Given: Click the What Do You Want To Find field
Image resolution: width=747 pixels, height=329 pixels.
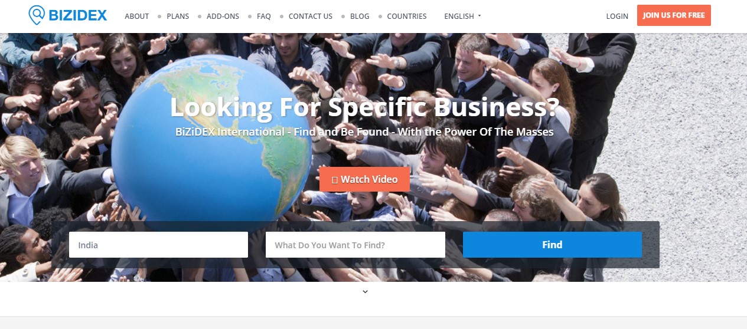Looking at the screenshot, I should [355, 245].
